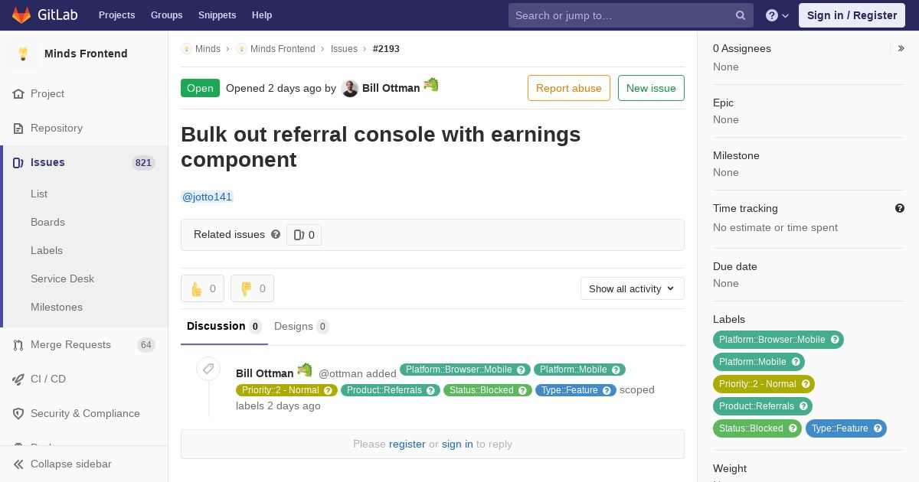Click the Merge Requests icon
Screen dimensions: 919x482
(18, 344)
